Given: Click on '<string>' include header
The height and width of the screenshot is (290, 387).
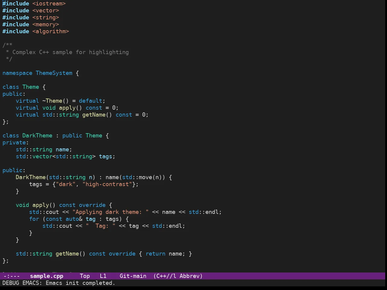Looking at the screenshot, I should click(x=46, y=18).
